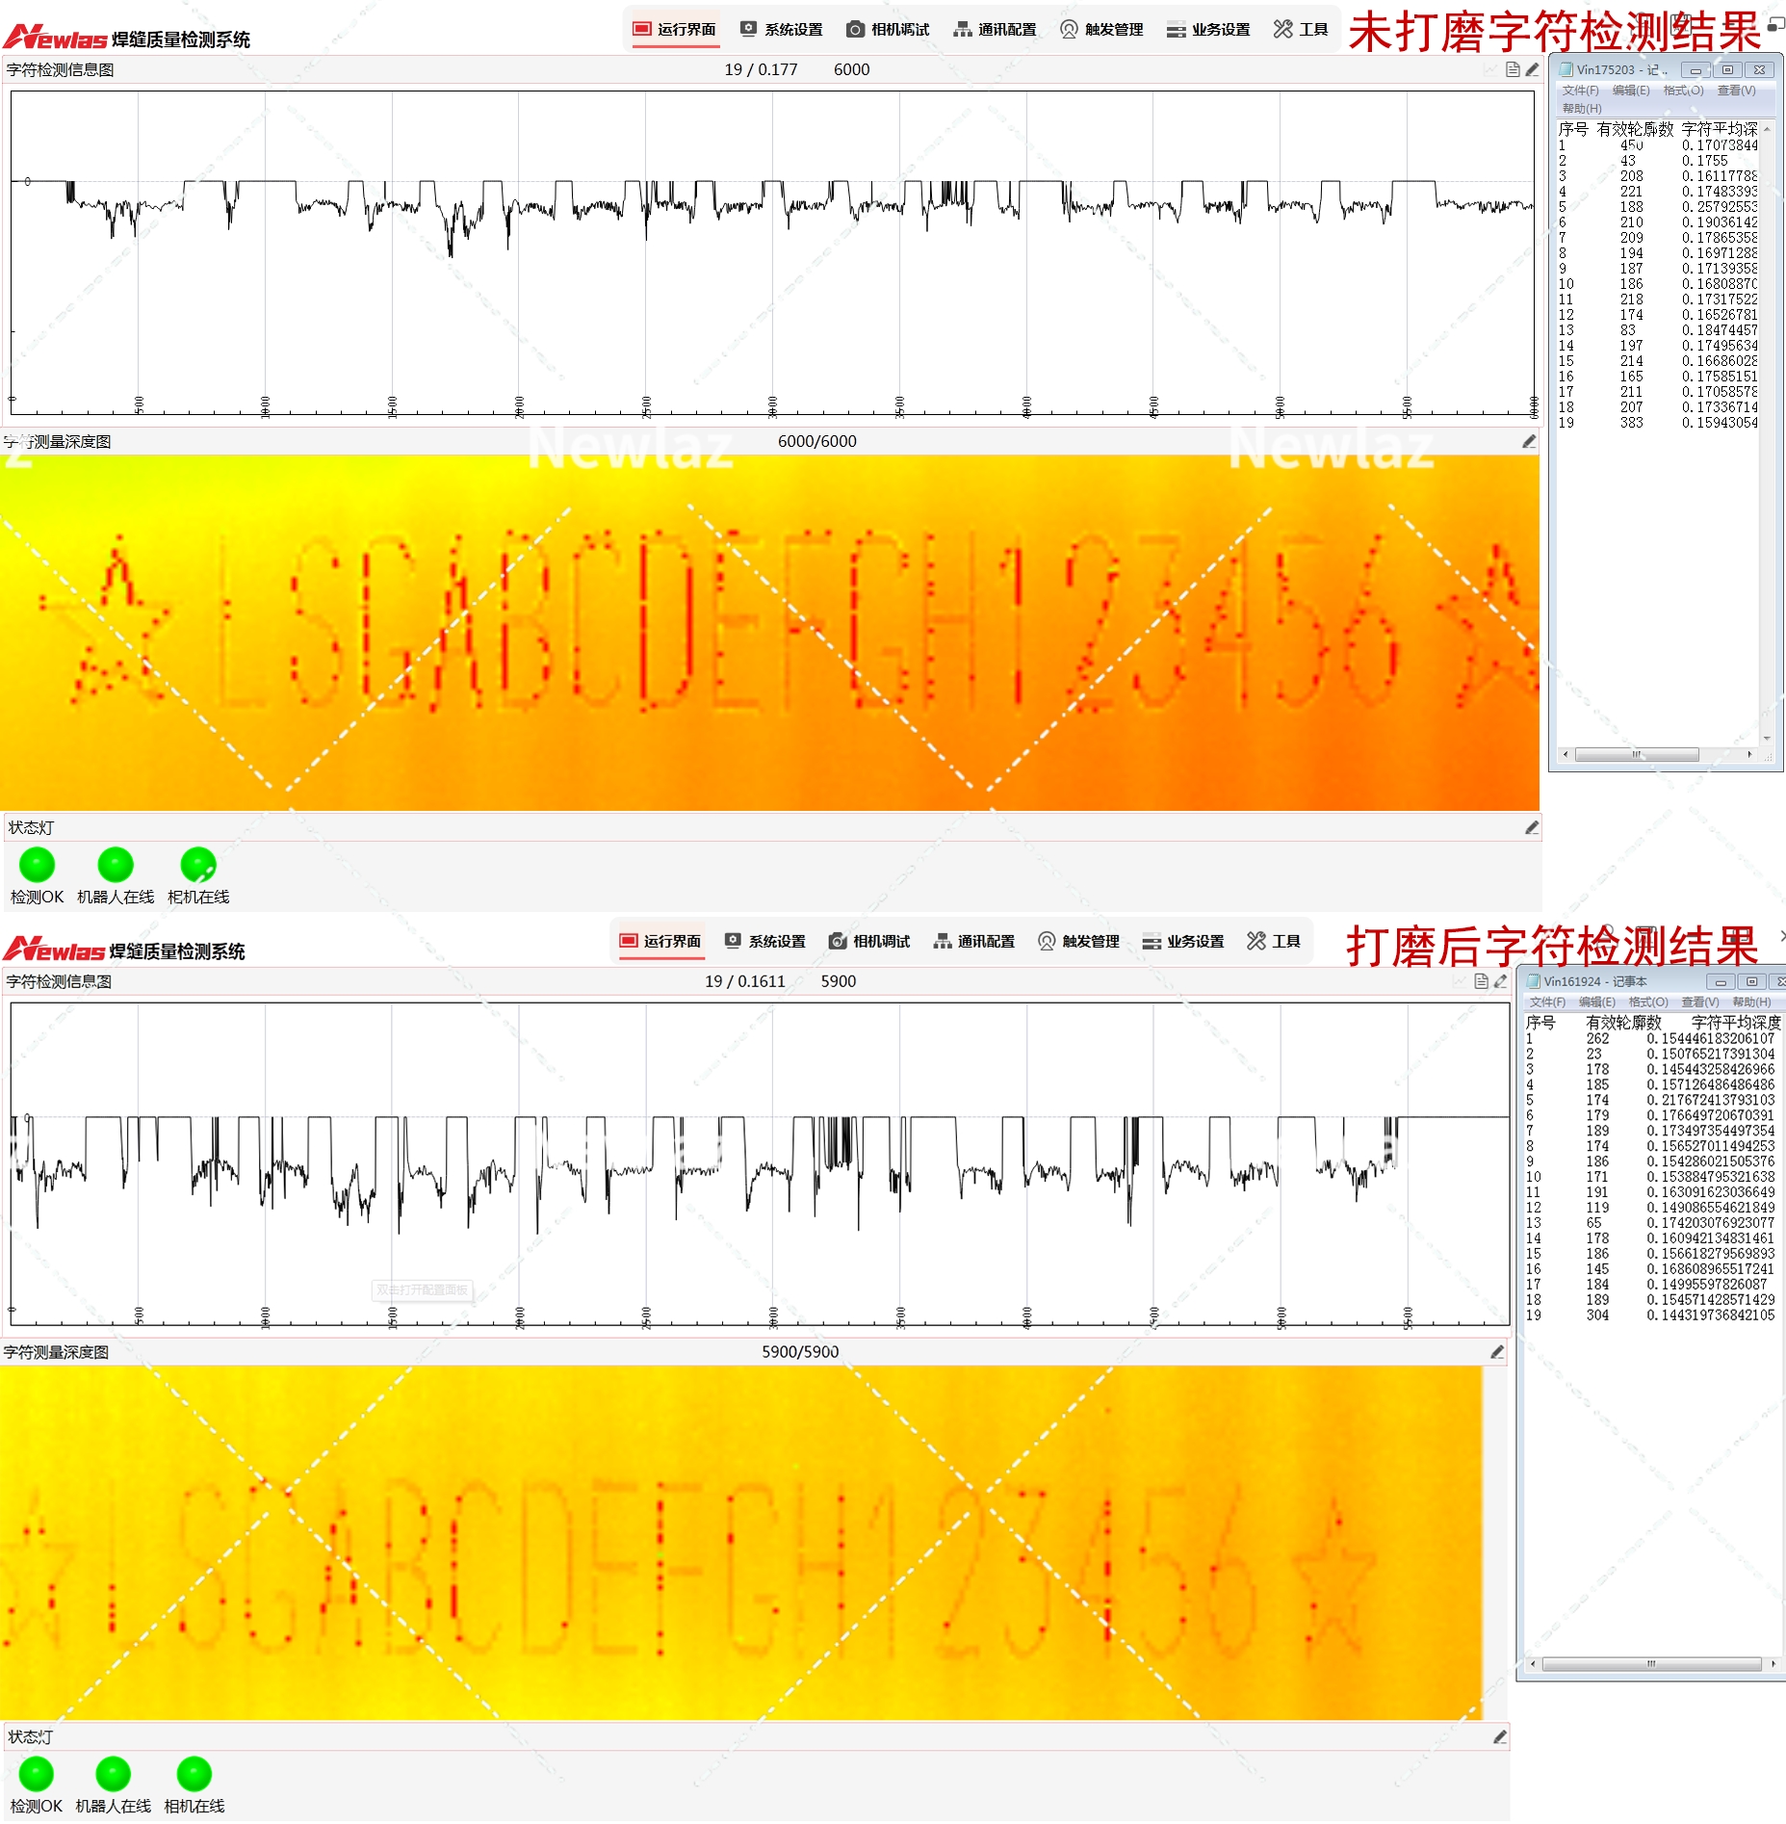
Task: Select 运行界面 button in the 未打磨 window
Action: click(674, 30)
